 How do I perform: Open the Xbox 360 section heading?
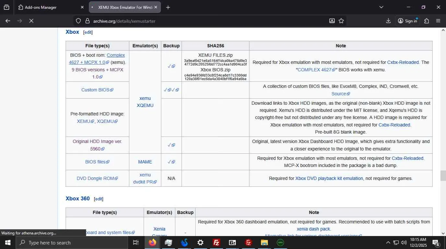click(x=77, y=198)
